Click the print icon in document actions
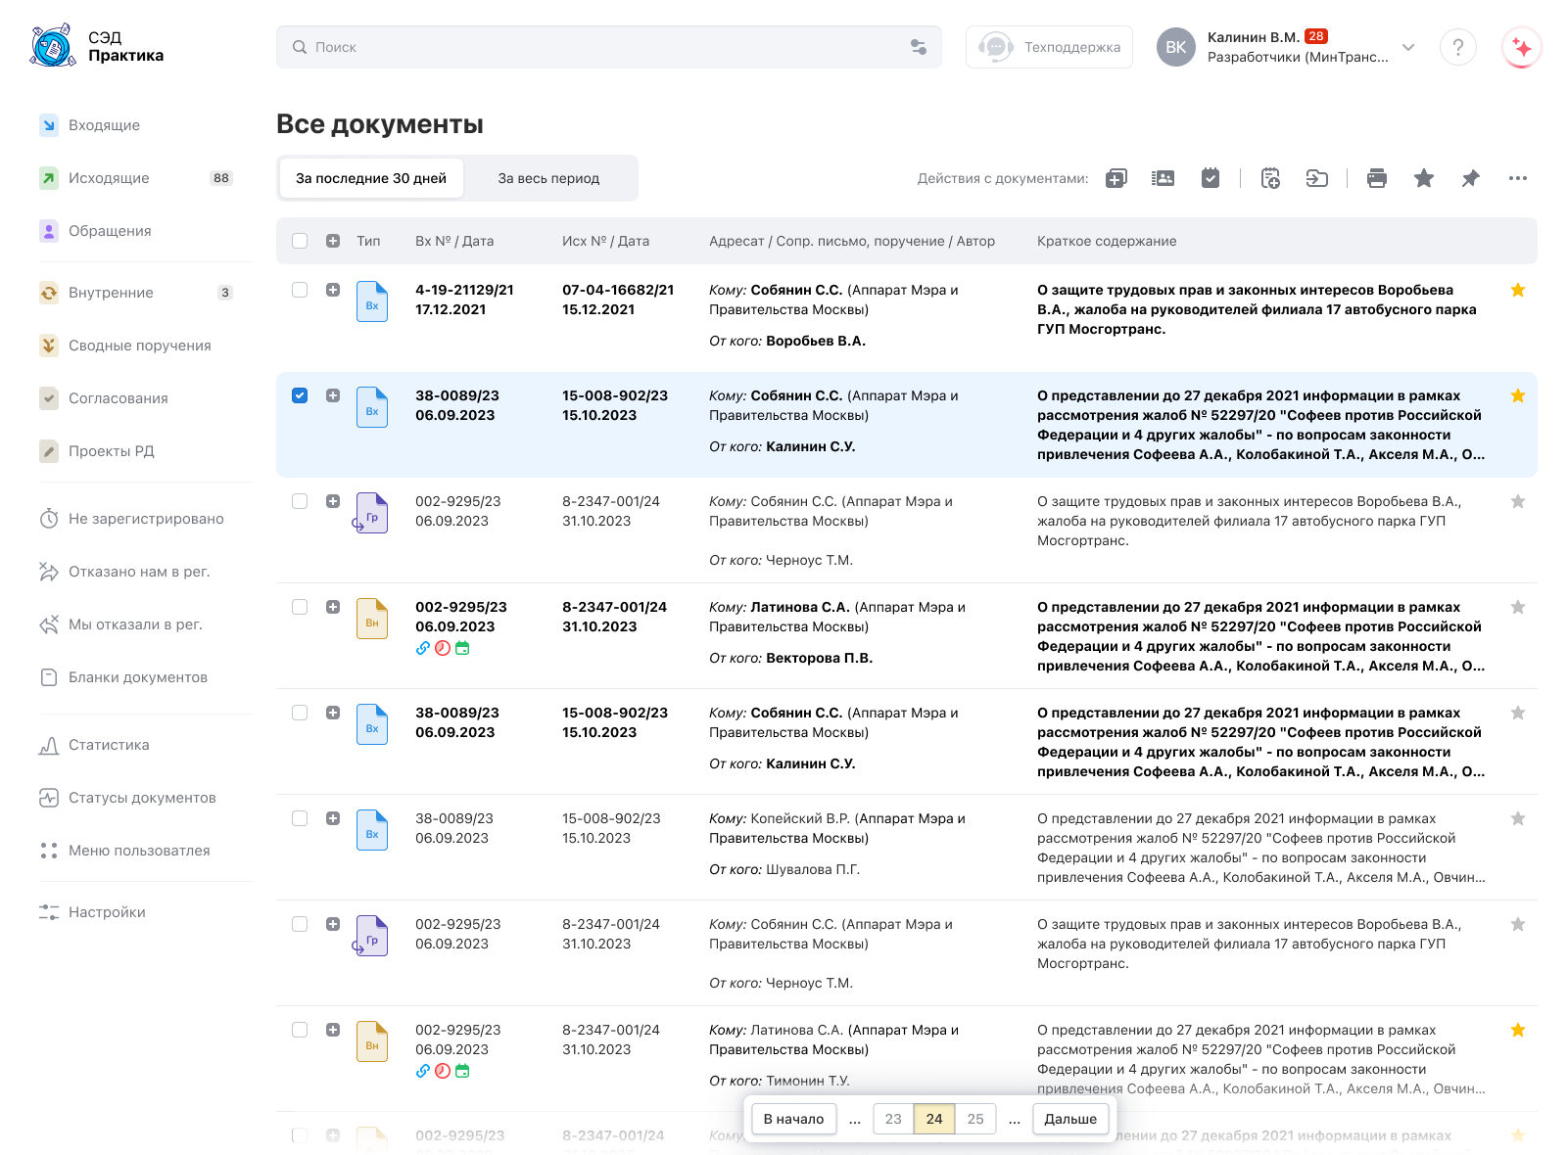Viewport: 1567px width, 1155px height. (x=1376, y=178)
